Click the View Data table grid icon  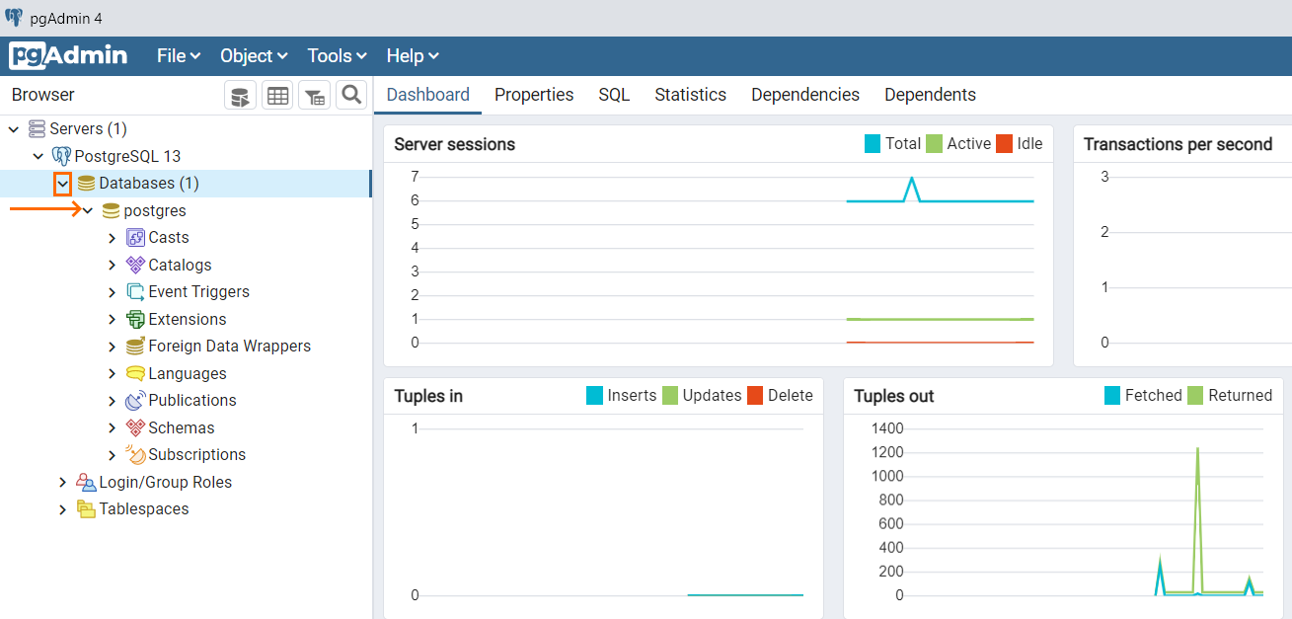point(277,96)
